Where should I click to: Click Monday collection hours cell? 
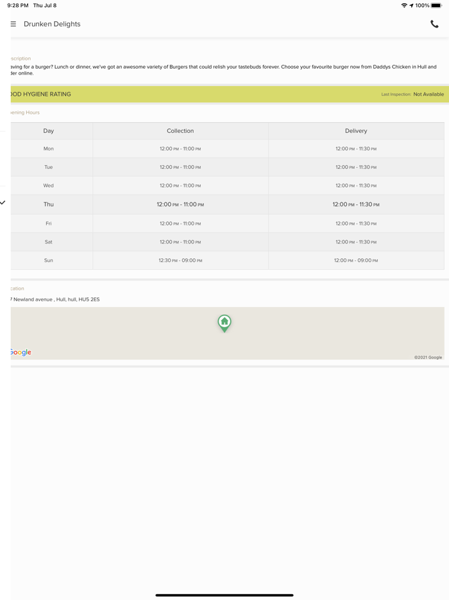pyautogui.click(x=180, y=148)
